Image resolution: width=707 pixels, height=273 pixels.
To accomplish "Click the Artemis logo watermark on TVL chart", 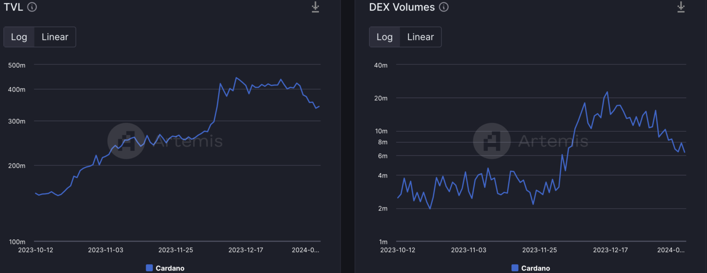I will tap(126, 141).
